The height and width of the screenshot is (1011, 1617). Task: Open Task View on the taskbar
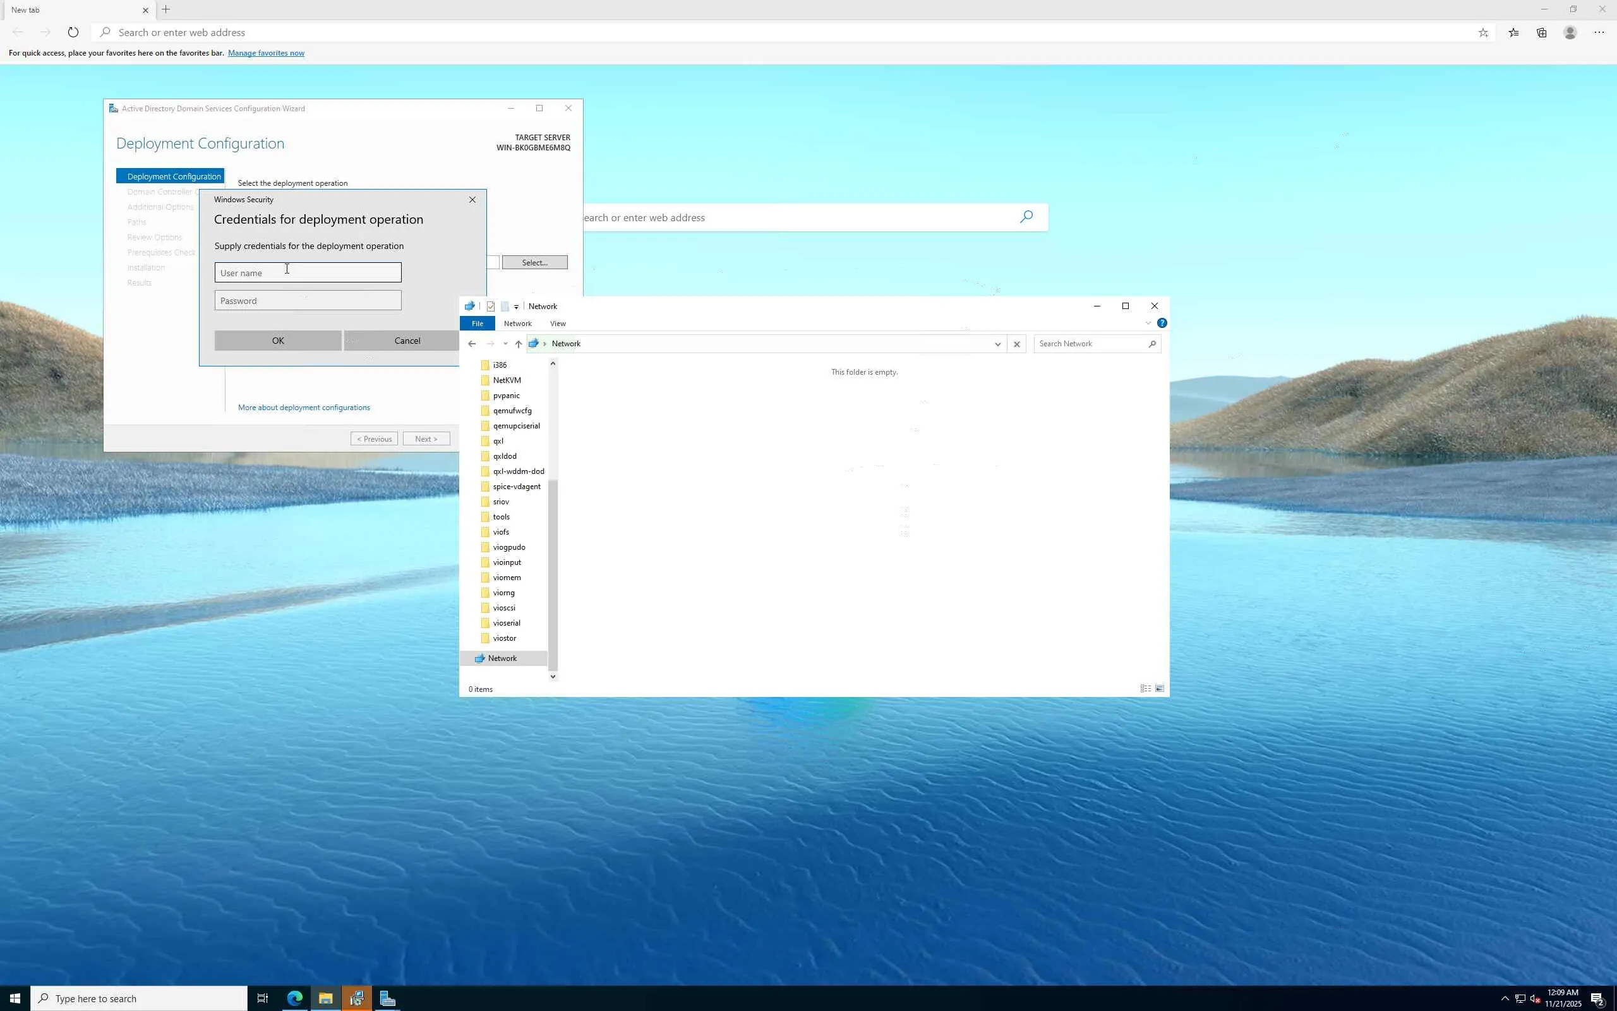coord(263,998)
